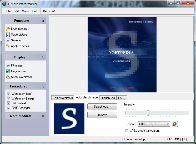Maximize the 1-More Watermarker window
Image resolution: width=196 pixels, height=144 pixels.
click(x=178, y=3)
